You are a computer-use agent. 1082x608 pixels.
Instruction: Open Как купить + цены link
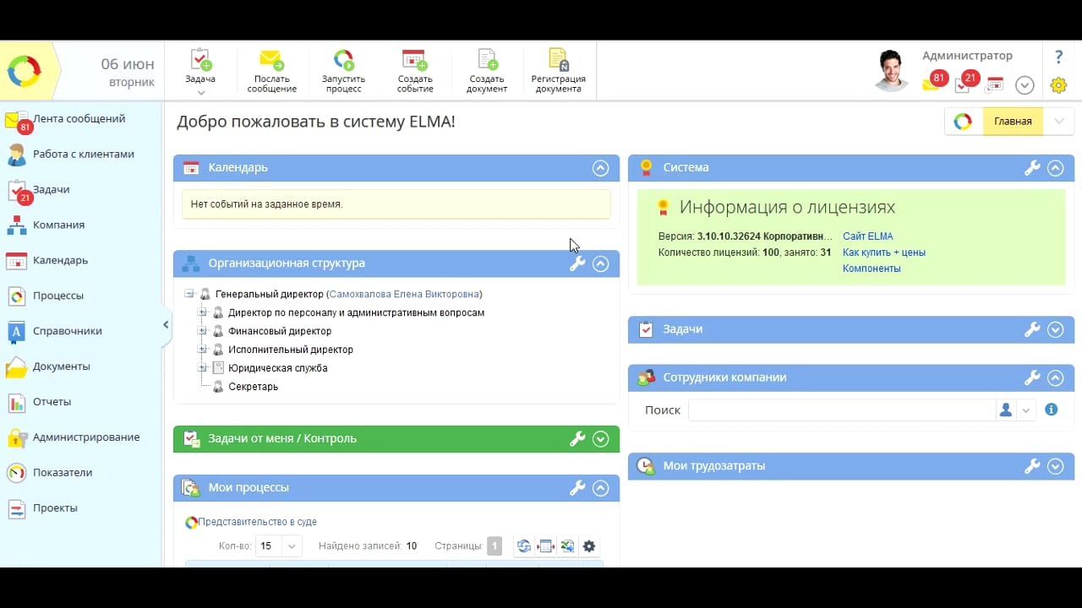(x=884, y=252)
